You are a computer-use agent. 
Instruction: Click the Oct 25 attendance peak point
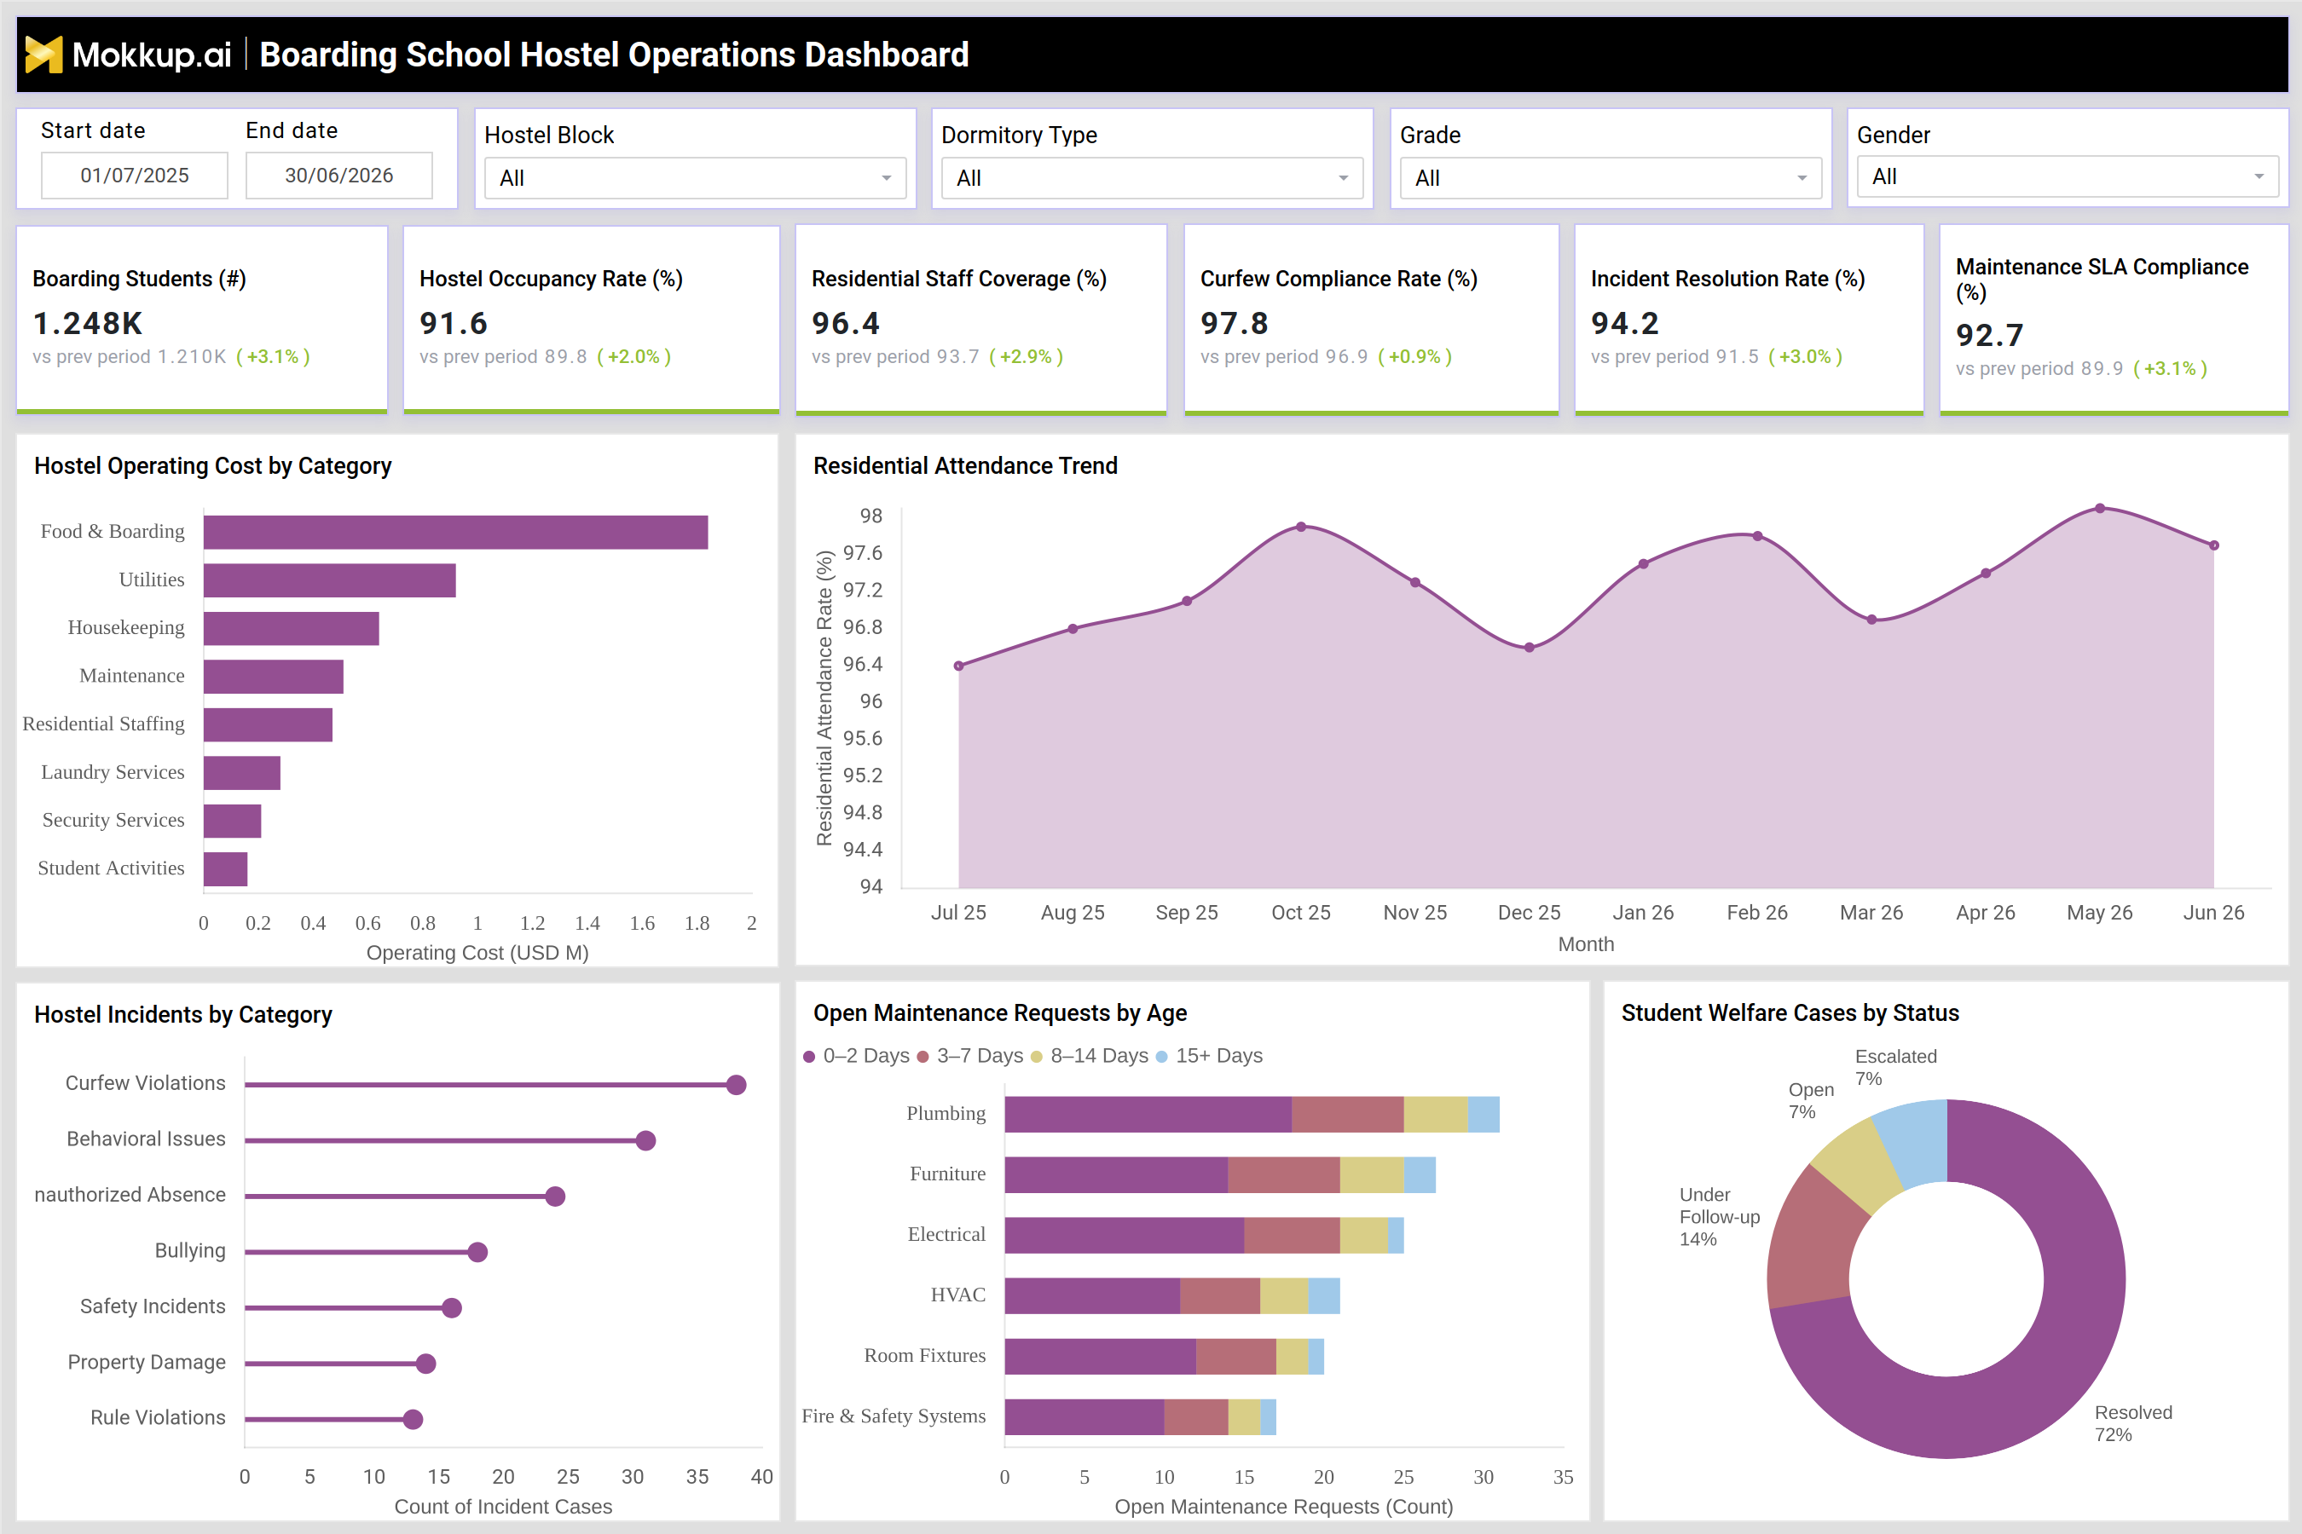[1301, 527]
